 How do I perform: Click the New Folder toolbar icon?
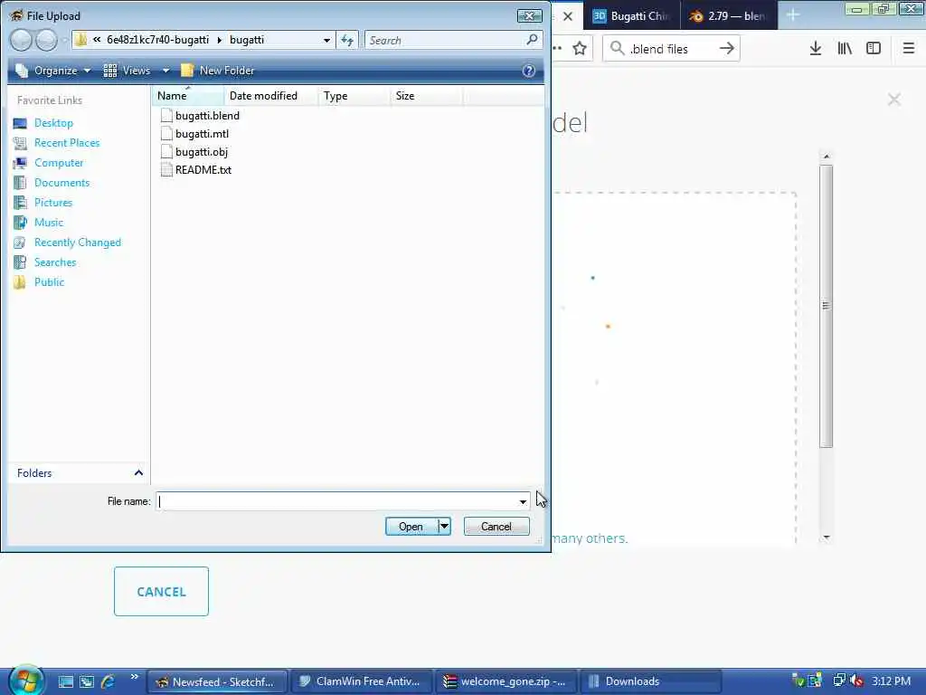pos(187,71)
